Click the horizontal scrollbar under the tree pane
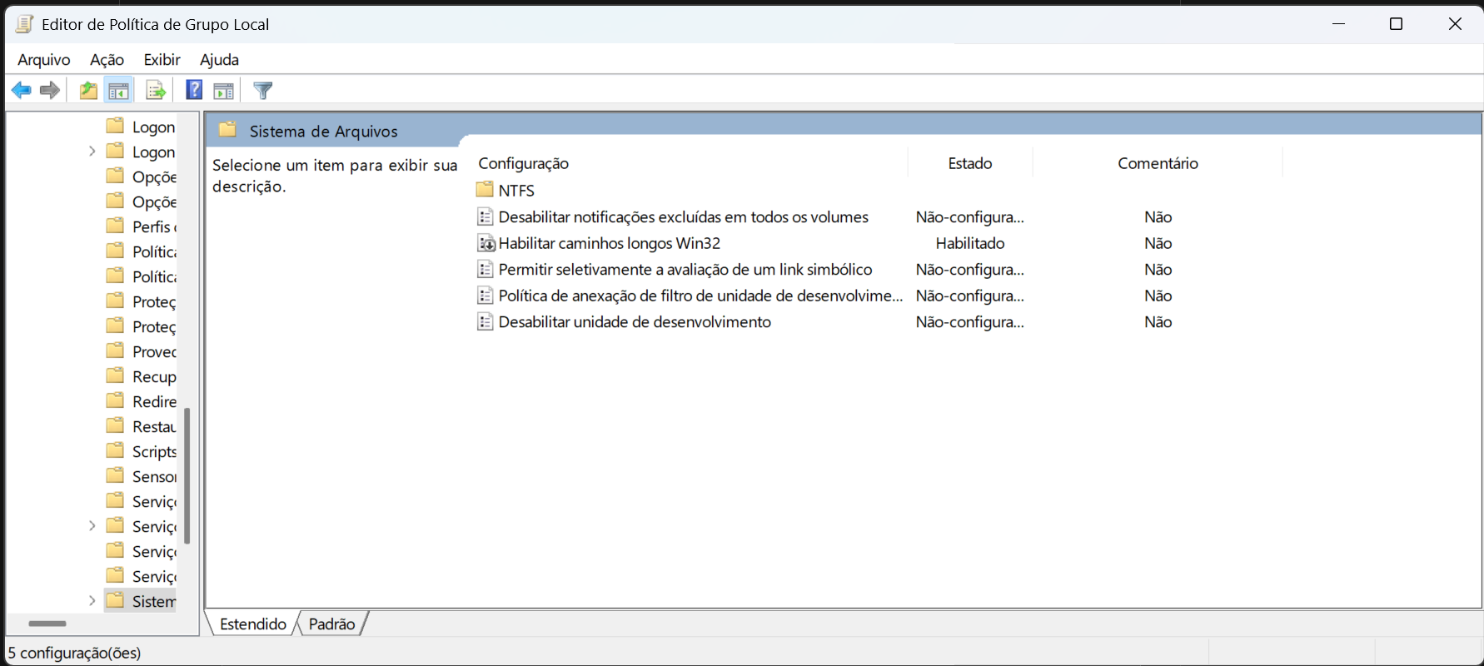The width and height of the screenshot is (1484, 666). (47, 623)
